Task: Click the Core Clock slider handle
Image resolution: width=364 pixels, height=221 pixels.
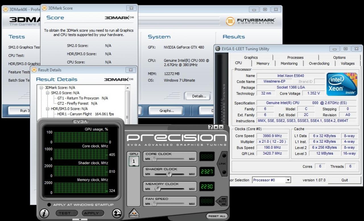Action: point(154,159)
